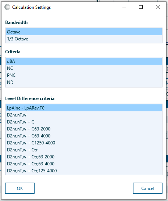Viewport: 168px width, 201px height.
Task: Select D2m,nT,w + Ctr criterion
Action: pyautogui.click(x=84, y=150)
